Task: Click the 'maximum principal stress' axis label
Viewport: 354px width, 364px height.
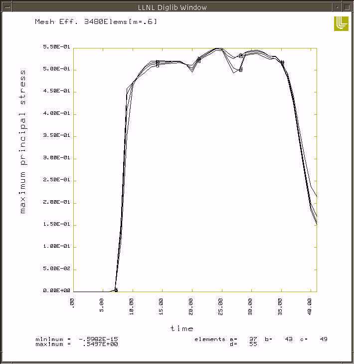Action: click(22, 141)
